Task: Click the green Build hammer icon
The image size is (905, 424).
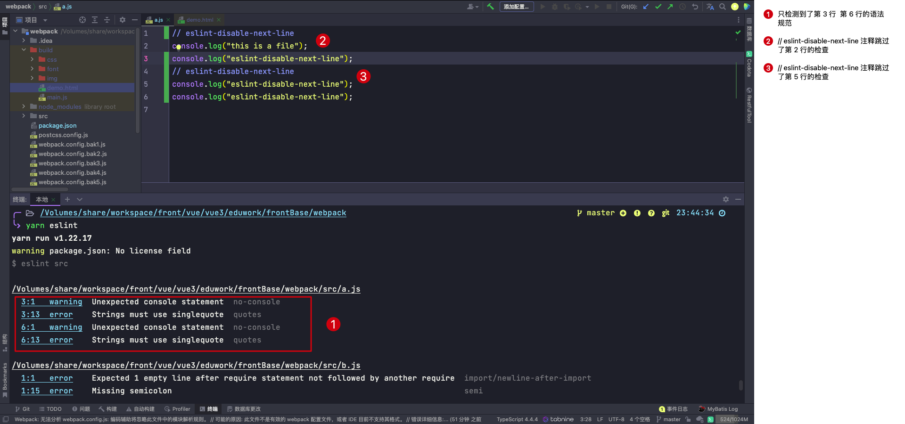Action: 490,7
